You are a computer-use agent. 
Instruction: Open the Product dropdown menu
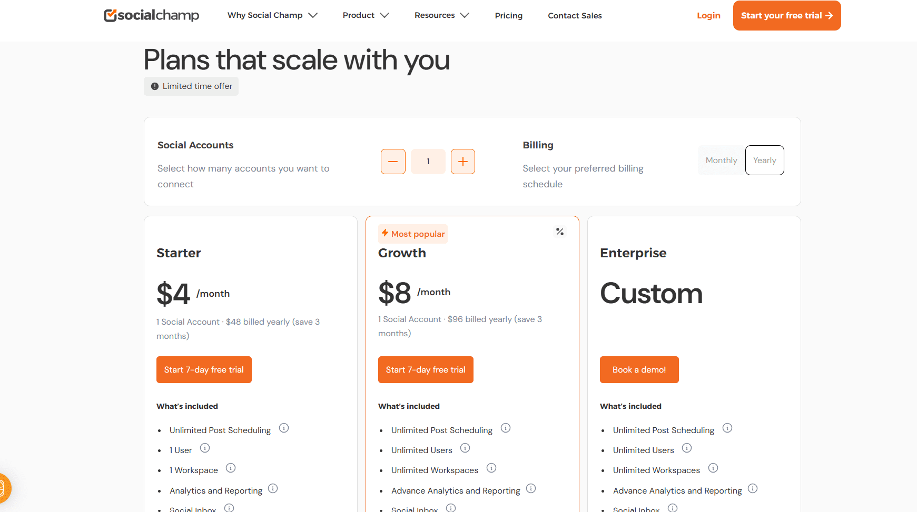pos(366,15)
